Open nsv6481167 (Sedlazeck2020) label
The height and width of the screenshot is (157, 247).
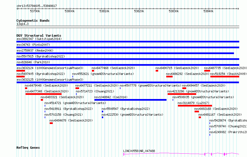pyautogui.click(x=220, y=115)
